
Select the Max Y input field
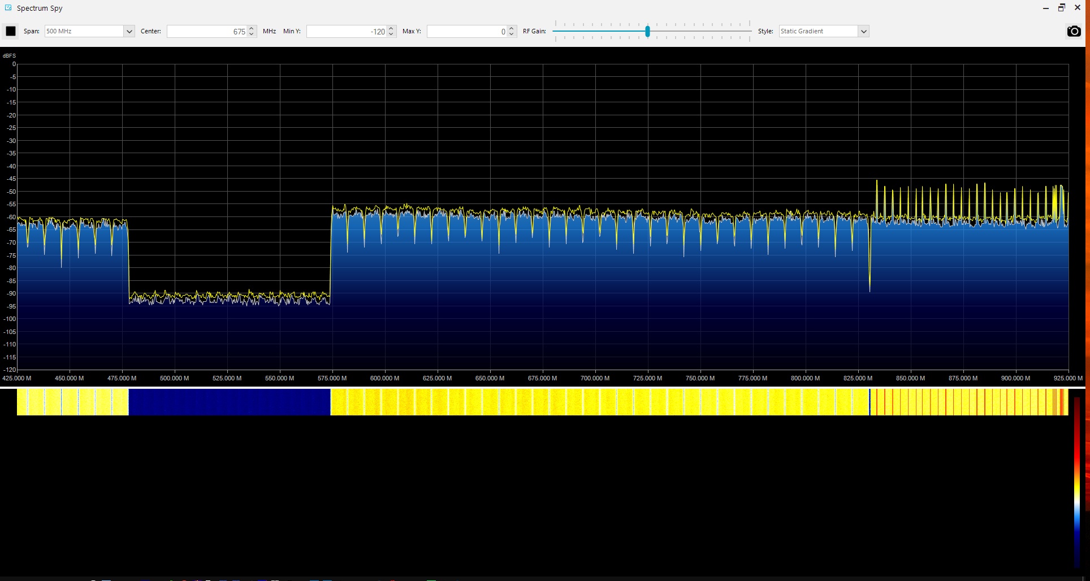click(x=466, y=32)
